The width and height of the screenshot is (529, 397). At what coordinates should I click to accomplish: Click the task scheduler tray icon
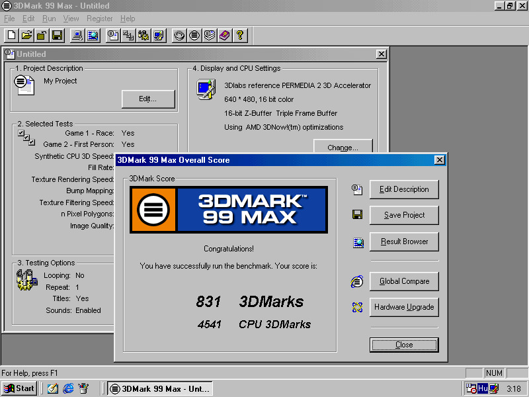(471, 388)
